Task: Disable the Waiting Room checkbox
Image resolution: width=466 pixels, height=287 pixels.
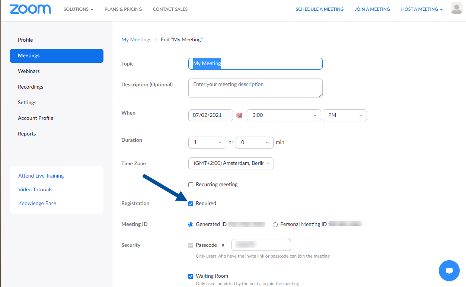Action: coord(191,276)
